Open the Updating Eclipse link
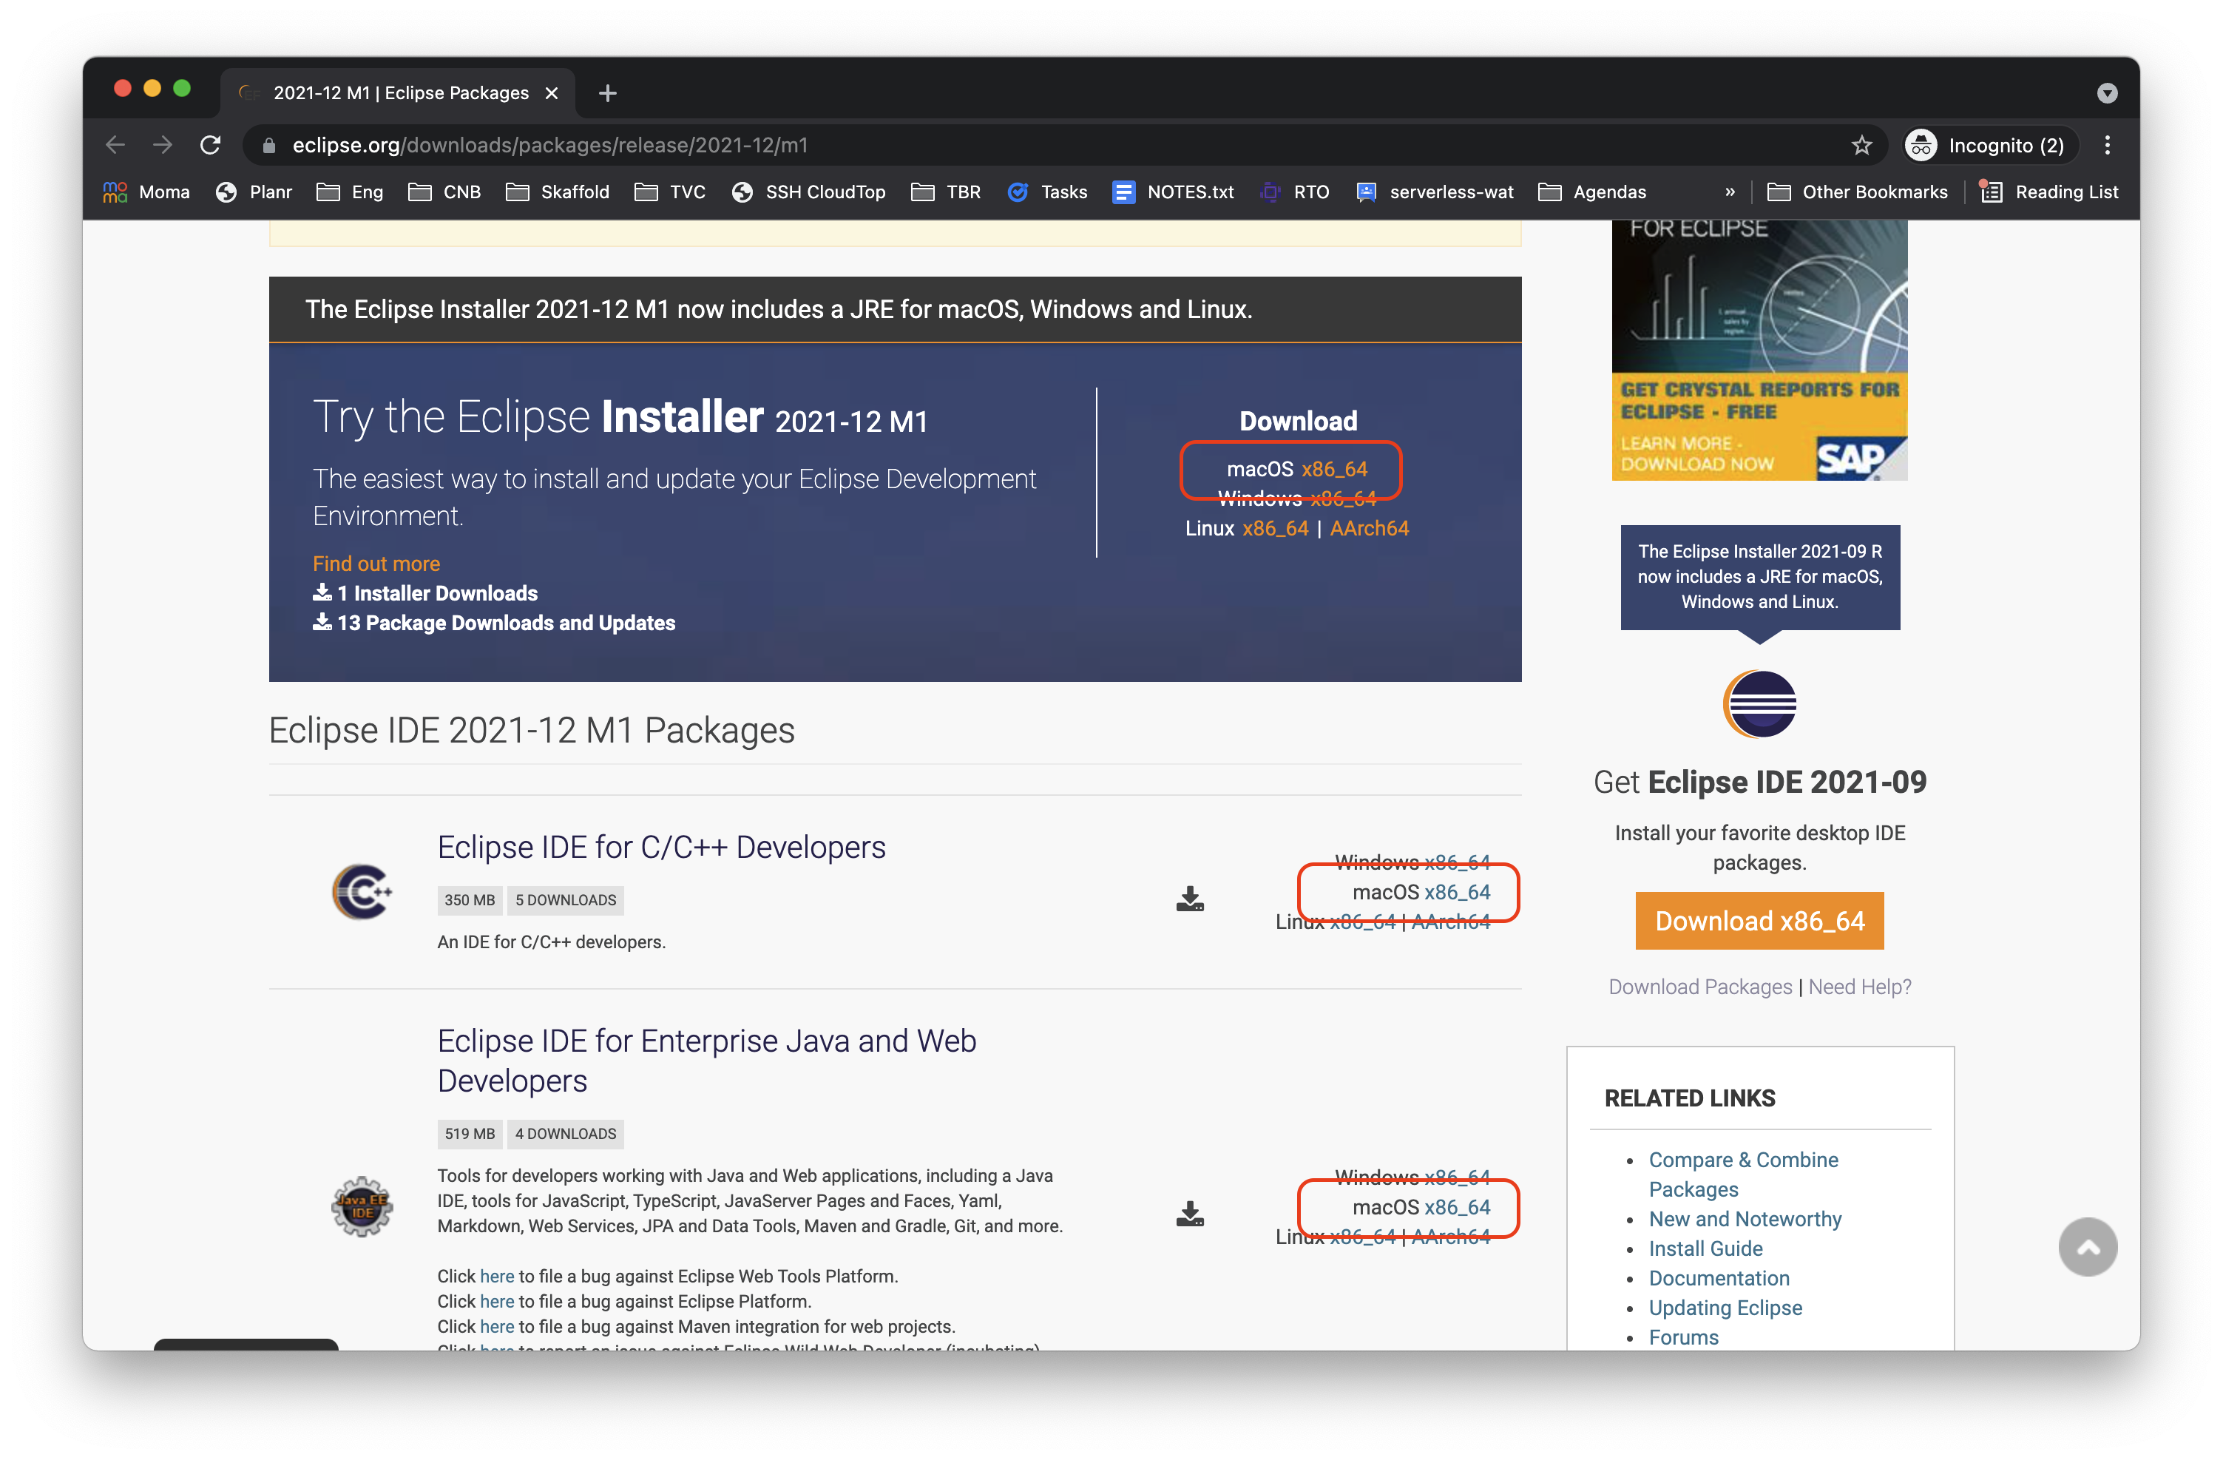Screen dimensions: 2223x1460 click(1725, 1308)
